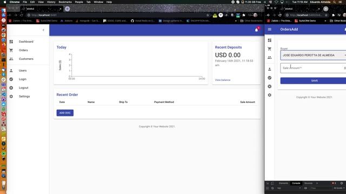The width and height of the screenshot is (346, 194).
Task: Open the SuiteCRM Demo bookmark in left window
Action: tap(47, 21)
